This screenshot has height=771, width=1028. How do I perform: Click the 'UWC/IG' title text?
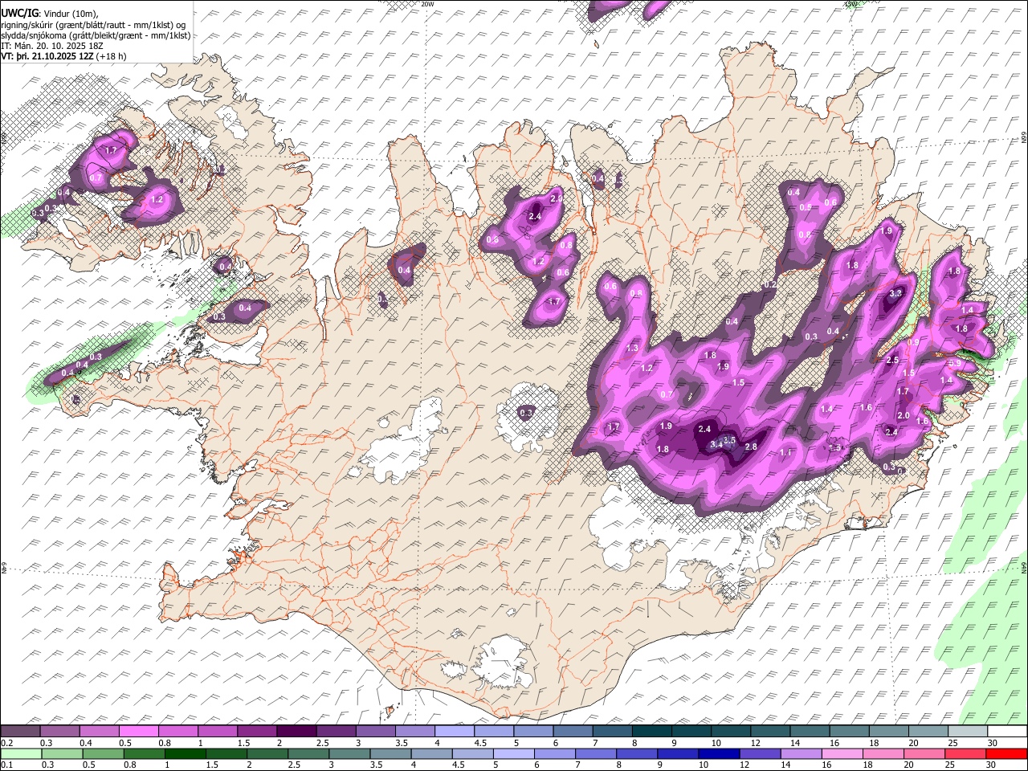(x=19, y=13)
